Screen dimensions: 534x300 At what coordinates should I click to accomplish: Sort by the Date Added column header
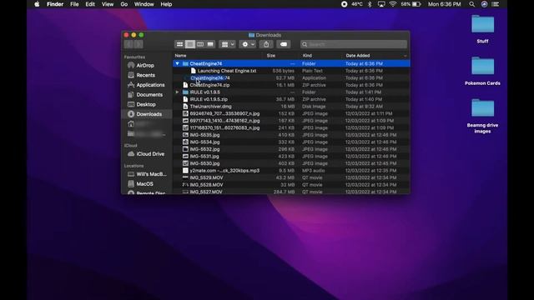358,56
